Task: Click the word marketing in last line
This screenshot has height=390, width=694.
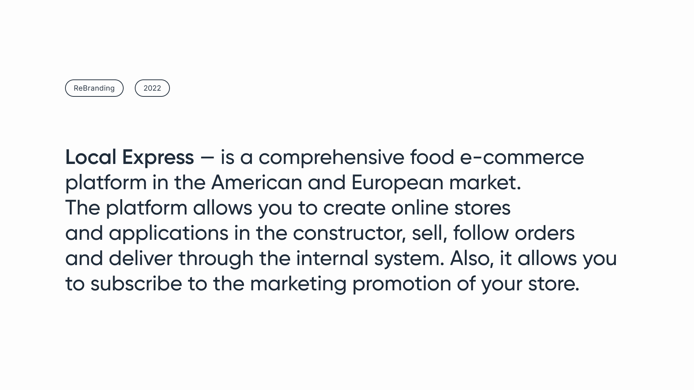Action: [x=298, y=284]
